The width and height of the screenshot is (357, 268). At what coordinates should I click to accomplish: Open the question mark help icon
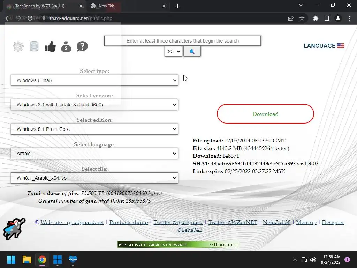pyautogui.click(x=82, y=46)
